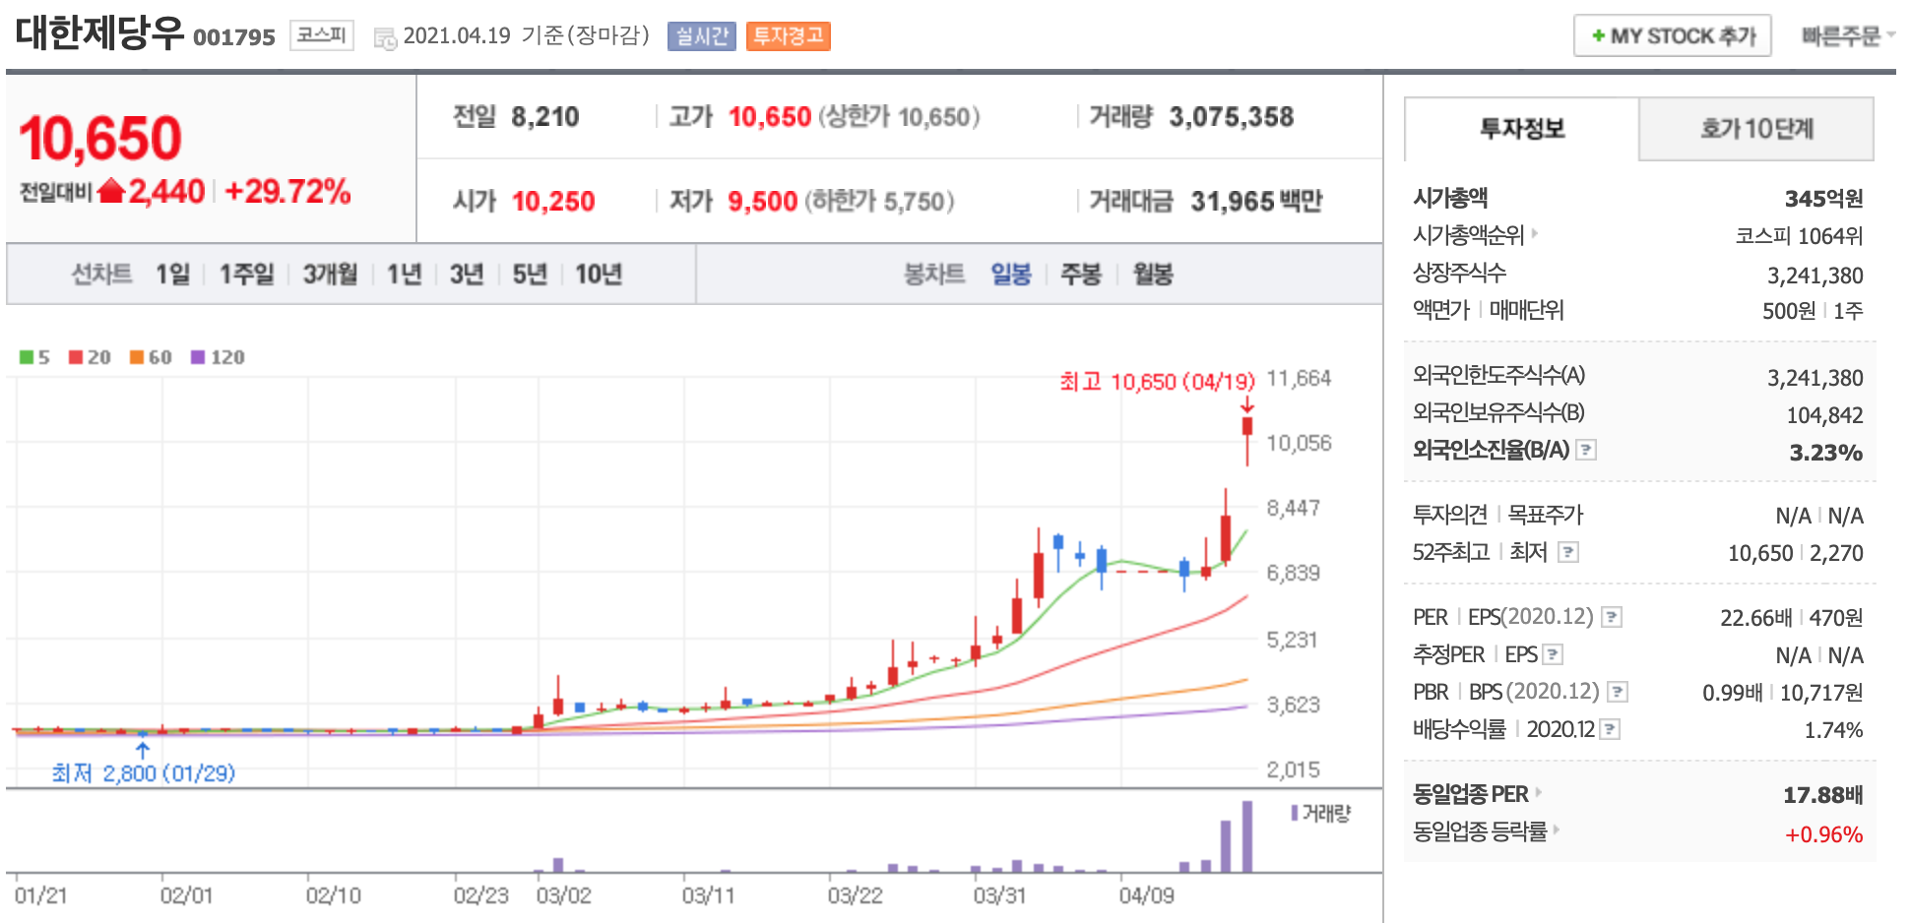
Task: Open help icon for 외국인소진율(B/A)
Action: (x=1585, y=451)
